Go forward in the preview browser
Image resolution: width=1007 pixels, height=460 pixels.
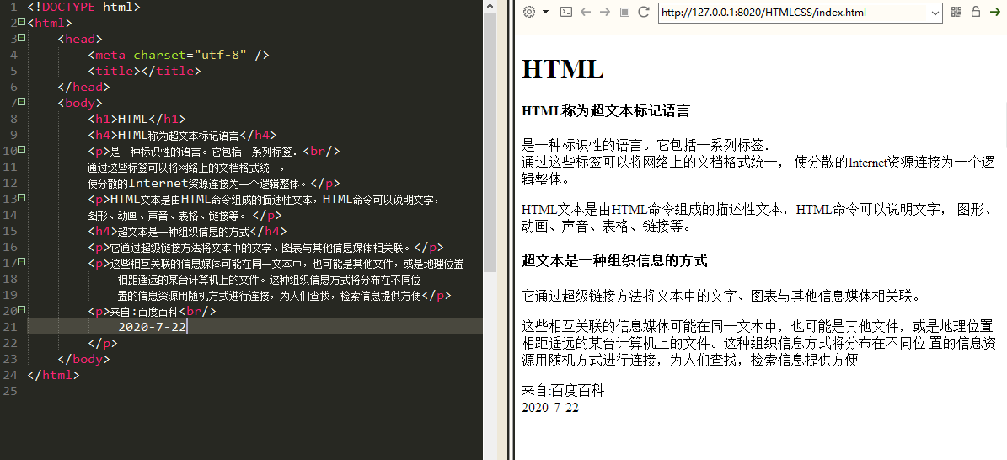[604, 12]
